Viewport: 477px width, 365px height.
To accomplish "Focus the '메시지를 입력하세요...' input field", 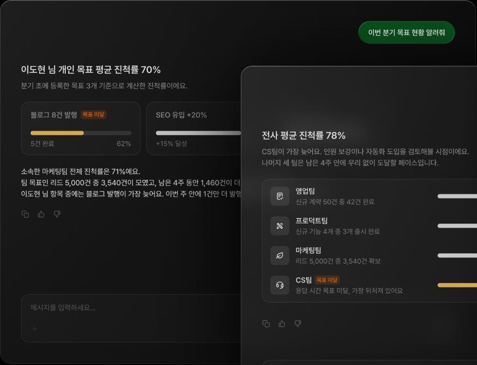I will click(131, 318).
